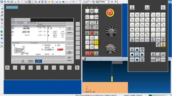Click the green Cycle Start key
The width and height of the screenshot is (172, 96).
[x=96, y=53]
